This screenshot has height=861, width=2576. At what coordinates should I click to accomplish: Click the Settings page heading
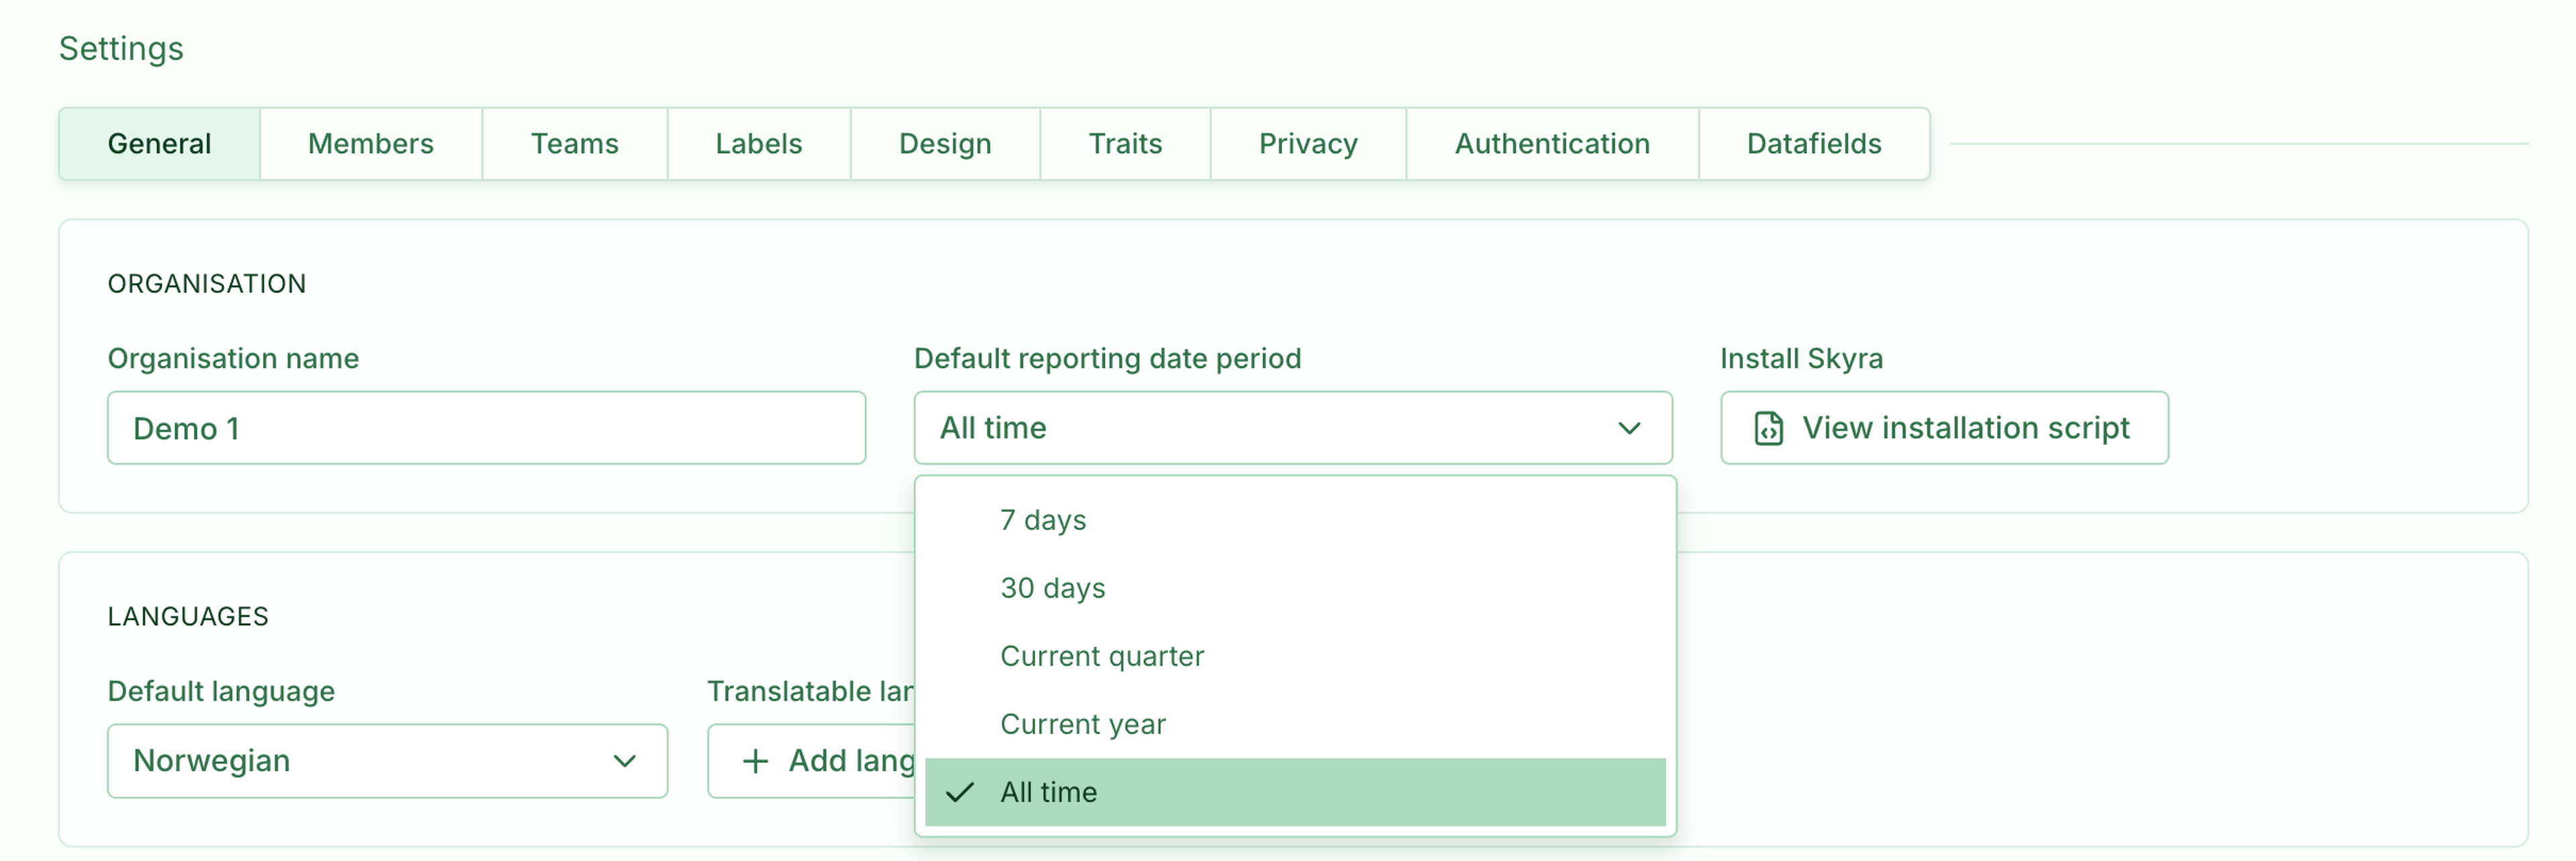[121, 49]
